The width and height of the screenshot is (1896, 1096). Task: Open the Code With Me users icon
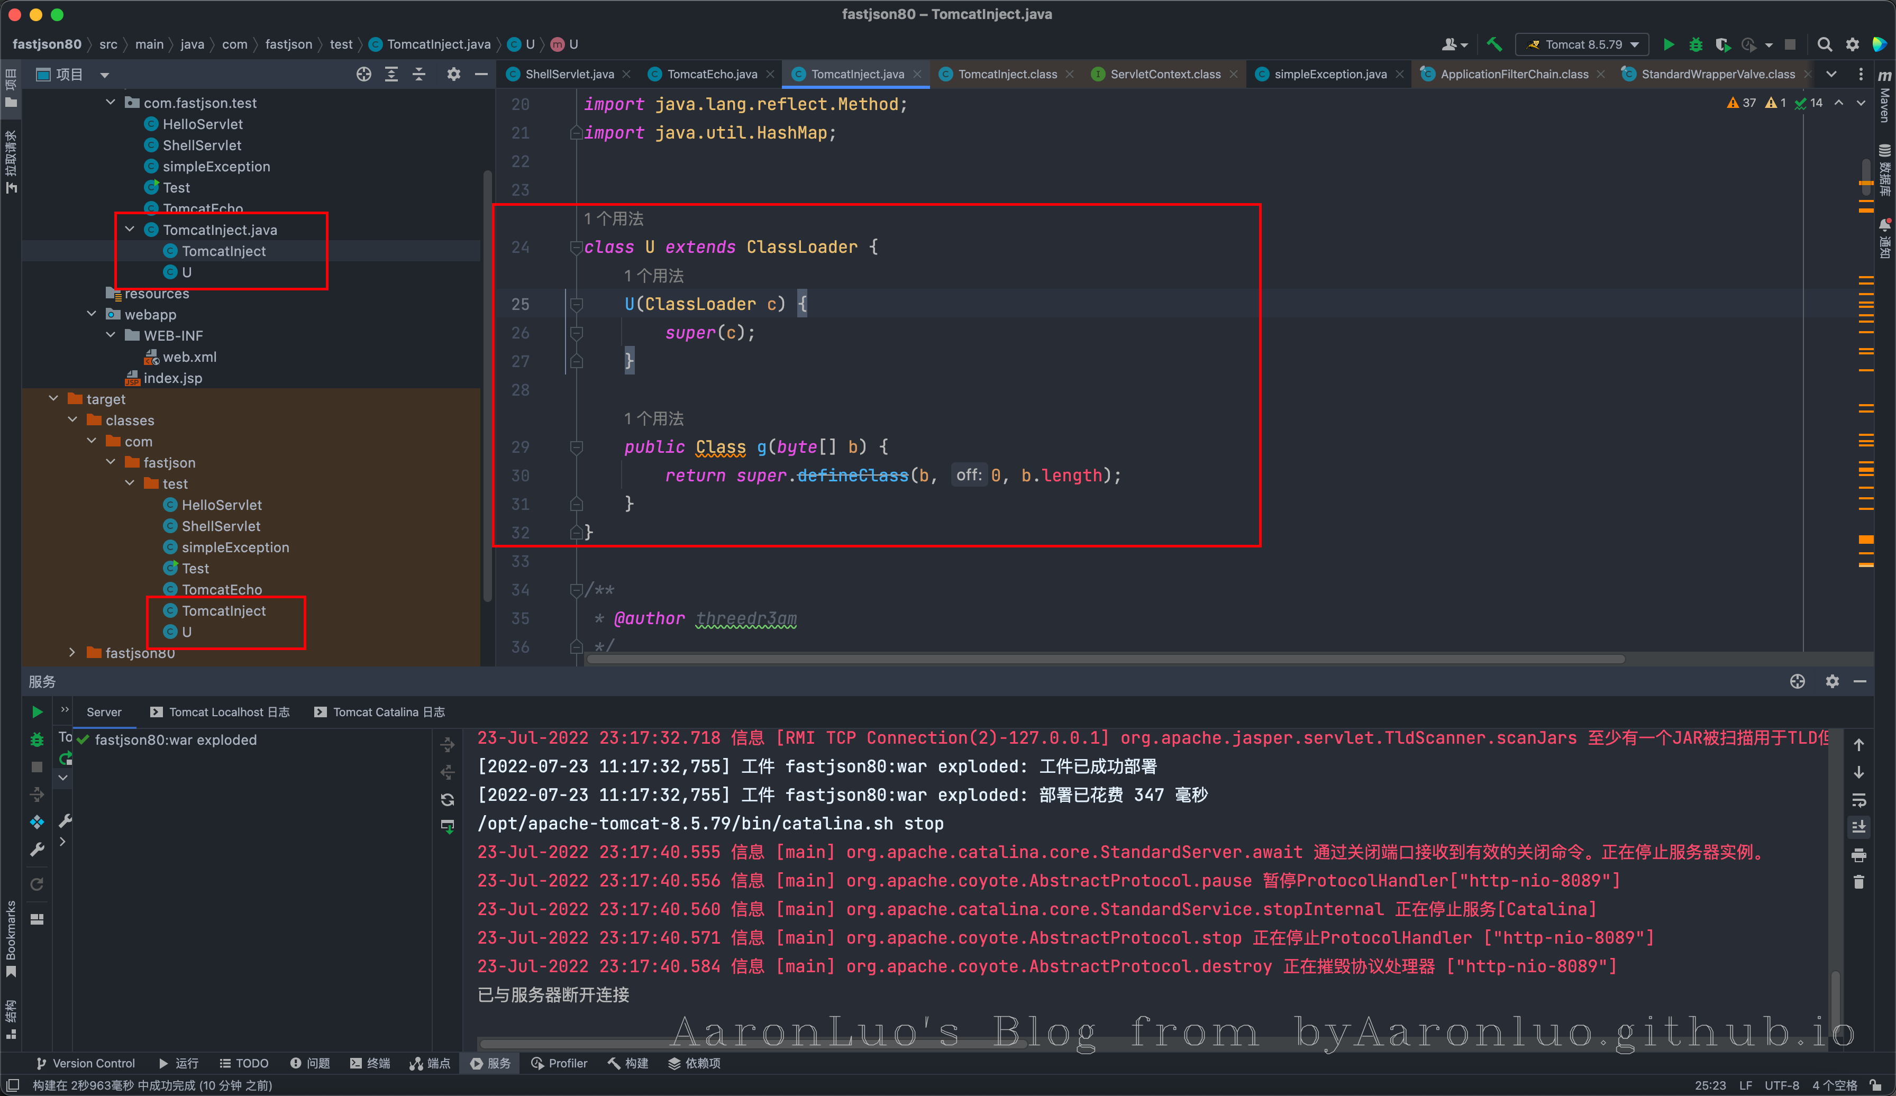point(1454,44)
